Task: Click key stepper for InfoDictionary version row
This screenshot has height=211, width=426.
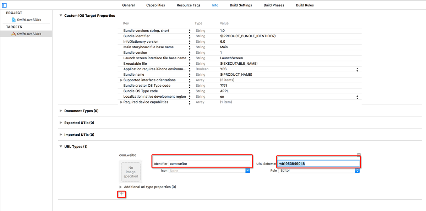Action: pyautogui.click(x=190, y=42)
